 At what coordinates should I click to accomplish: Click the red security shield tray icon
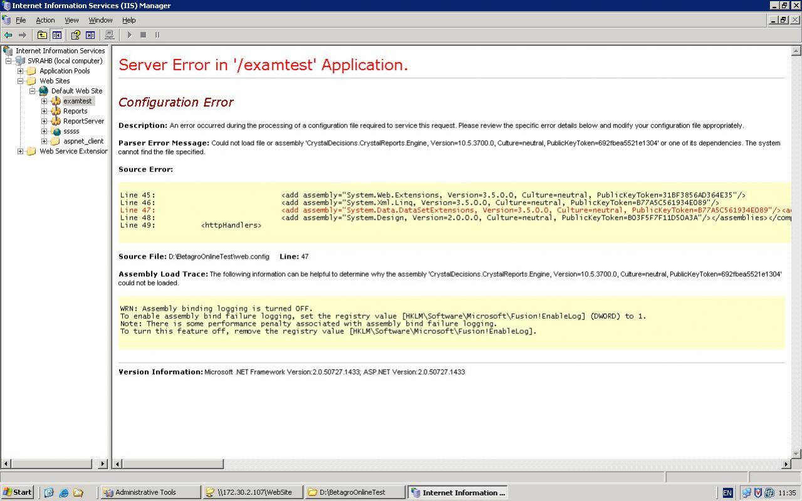[758, 493]
